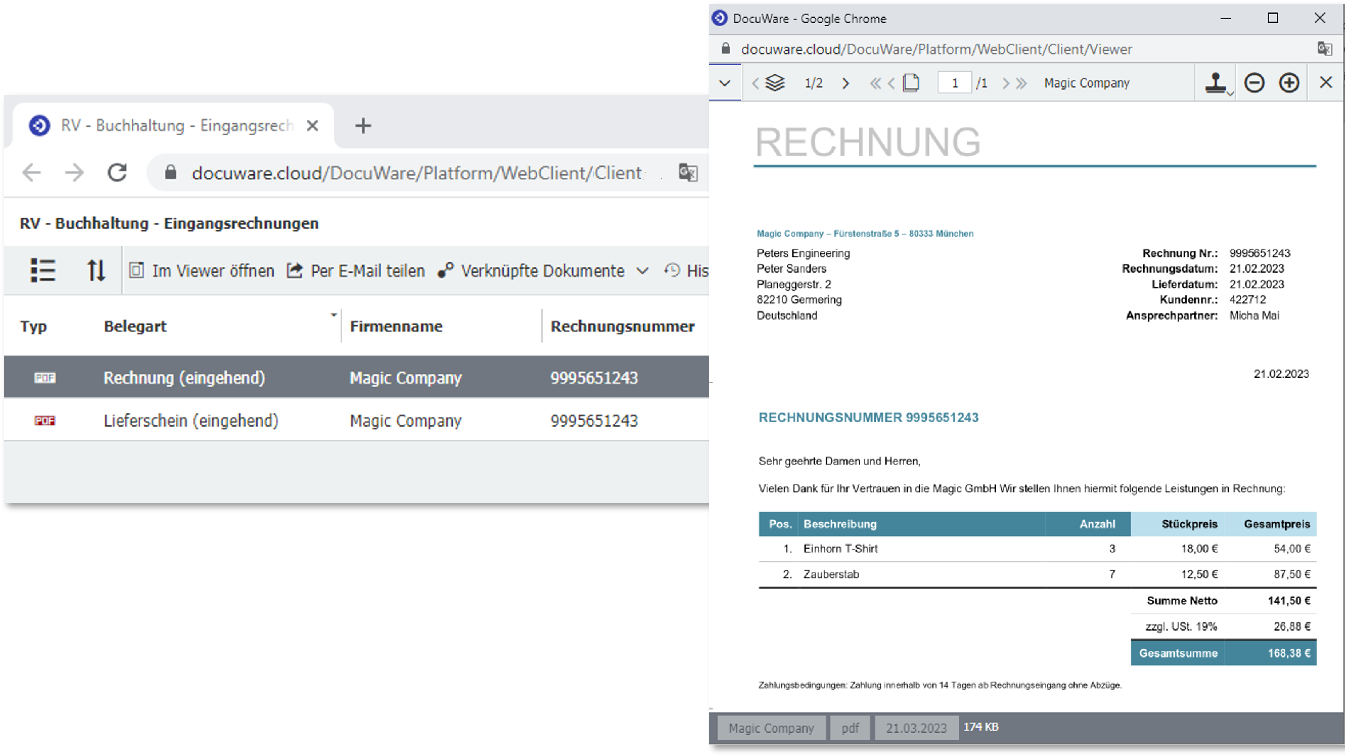Click the page number input field

click(x=954, y=83)
